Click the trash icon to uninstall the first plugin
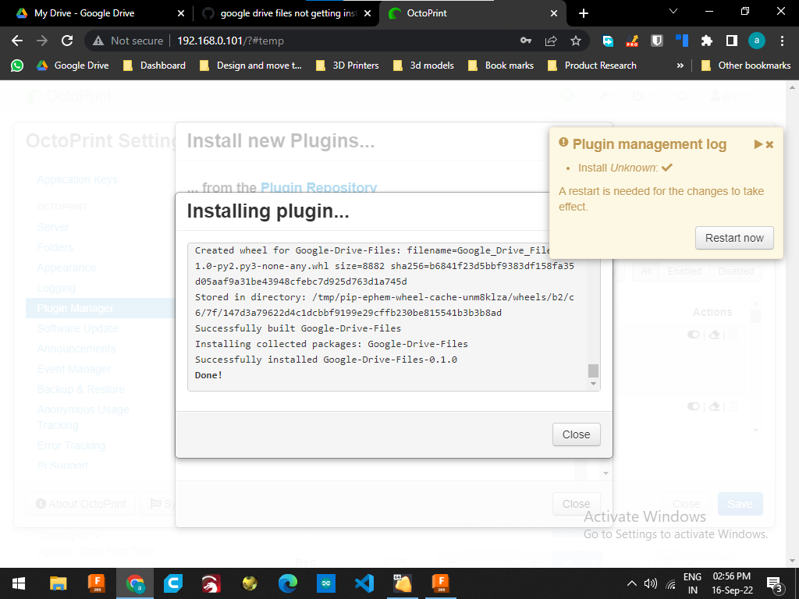The height and width of the screenshot is (599, 799). click(x=733, y=334)
